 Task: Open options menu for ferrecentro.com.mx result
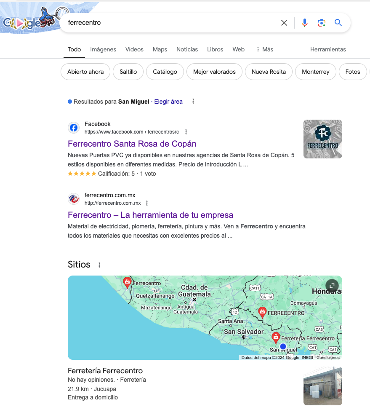coord(147,203)
